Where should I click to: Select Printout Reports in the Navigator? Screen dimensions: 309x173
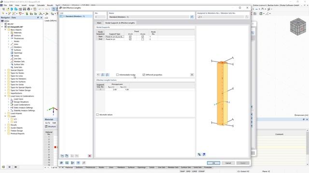click(17, 134)
